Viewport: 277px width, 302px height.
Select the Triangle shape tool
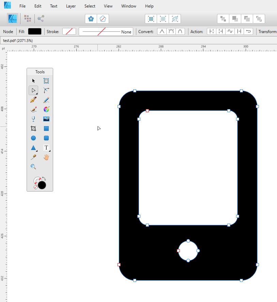tap(33, 148)
